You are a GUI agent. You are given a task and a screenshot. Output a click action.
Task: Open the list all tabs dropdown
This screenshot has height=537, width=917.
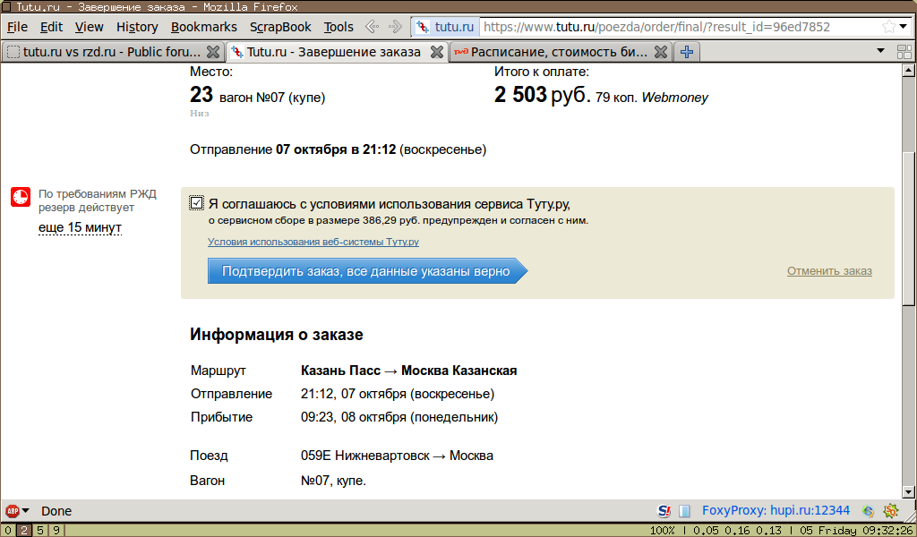pyautogui.click(x=881, y=51)
